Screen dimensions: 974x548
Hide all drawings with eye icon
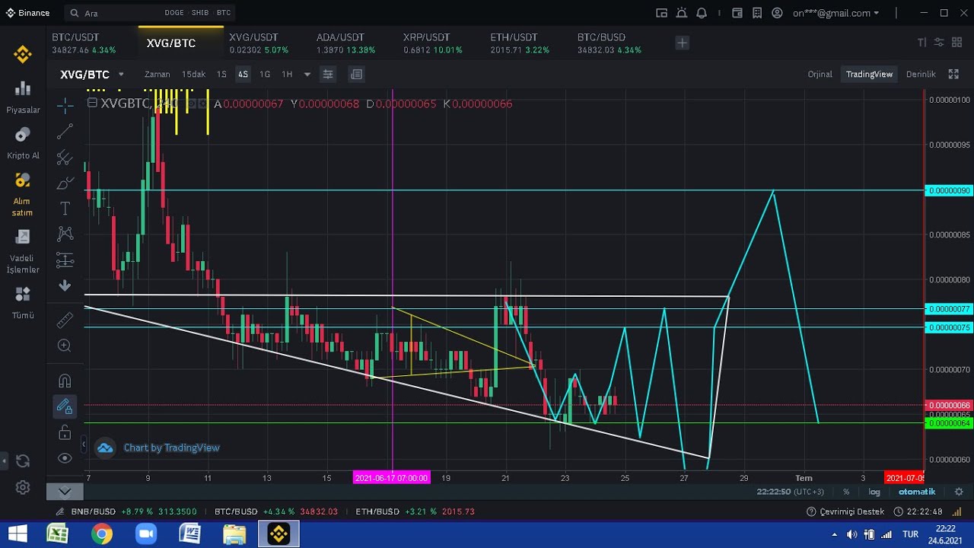pos(65,458)
